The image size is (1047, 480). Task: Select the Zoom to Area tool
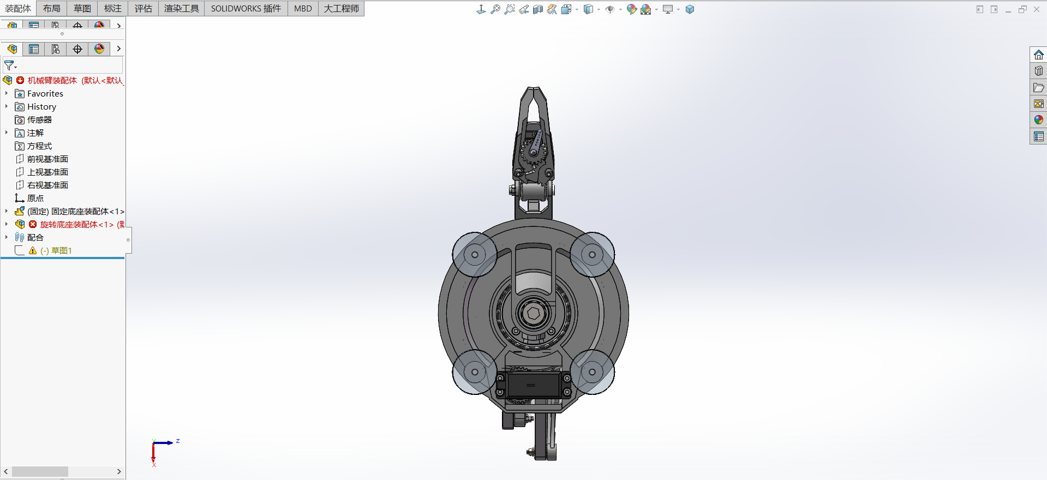coord(510,9)
